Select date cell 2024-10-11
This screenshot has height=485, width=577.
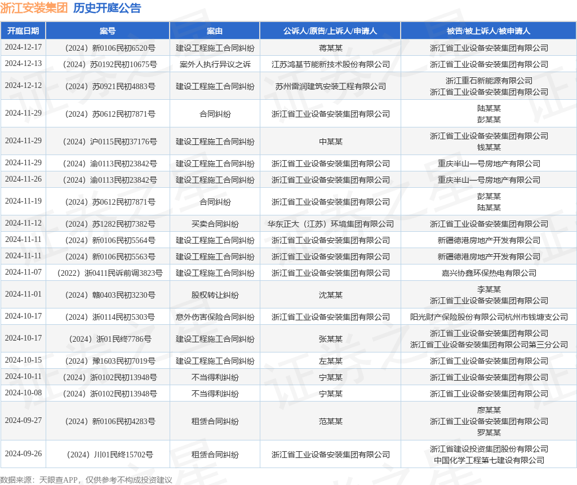pos(23,377)
